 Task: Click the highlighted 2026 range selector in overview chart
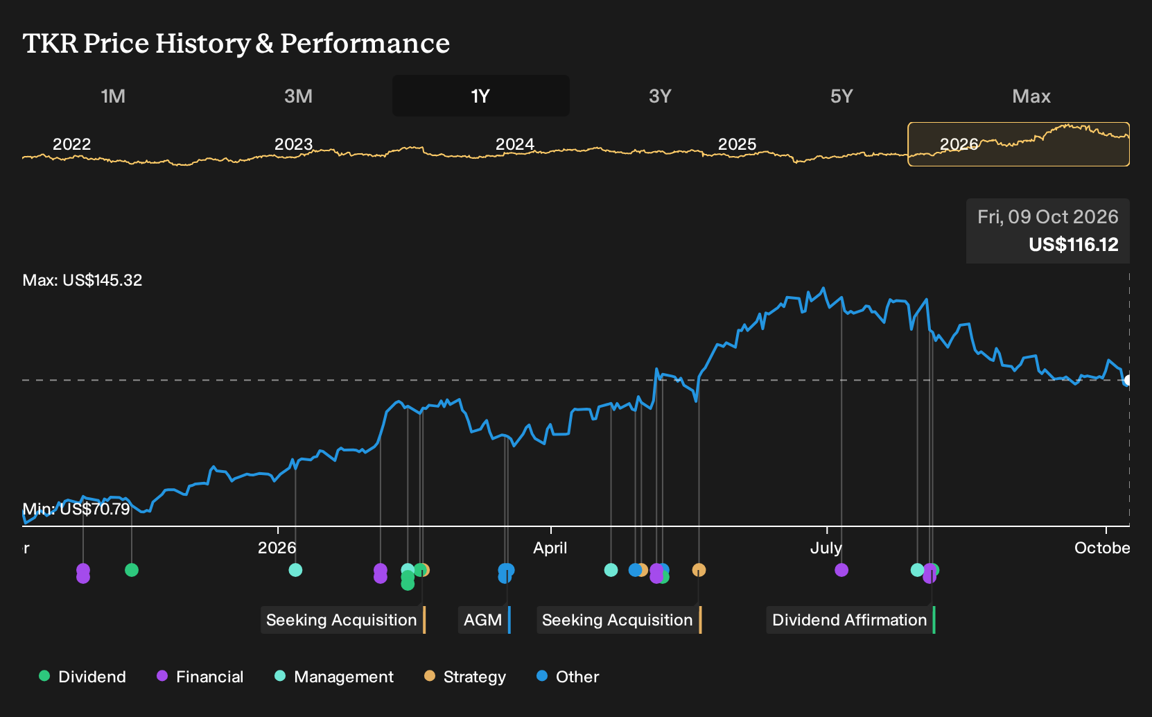click(1019, 144)
